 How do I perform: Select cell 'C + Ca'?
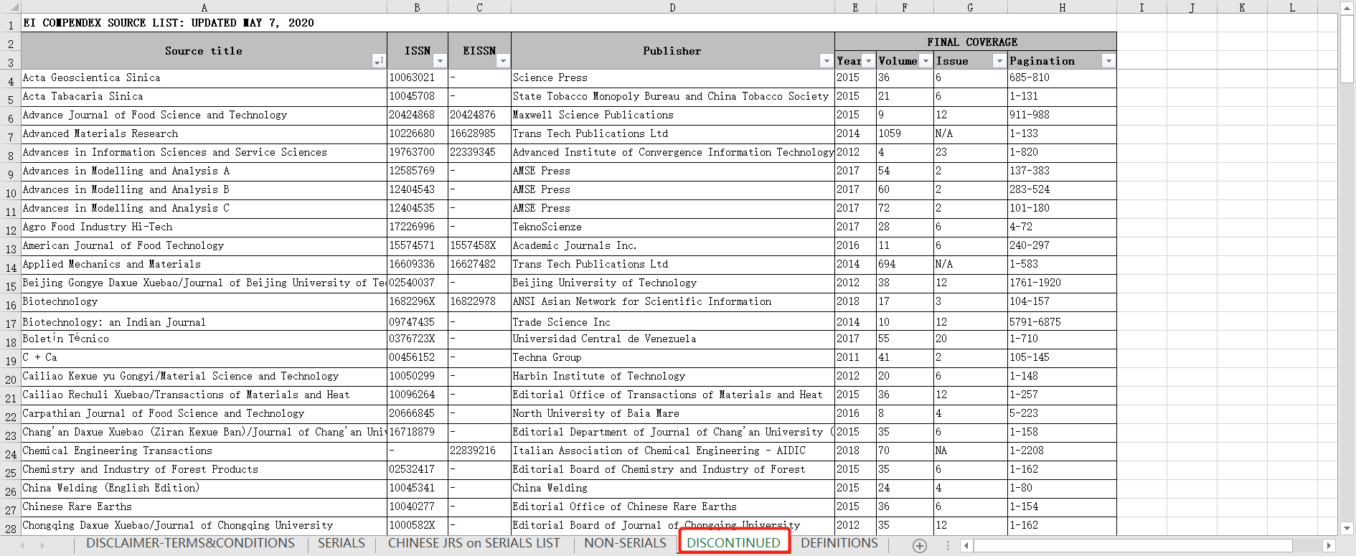(204, 357)
